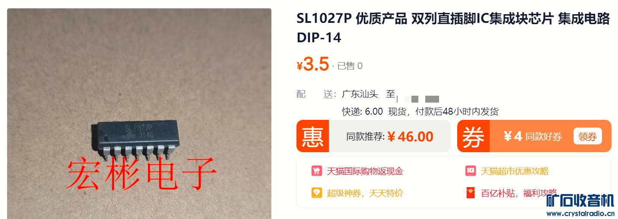The width and height of the screenshot is (618, 219).
Task: Click the 领券 button to claim coupon
Action: (x=587, y=137)
